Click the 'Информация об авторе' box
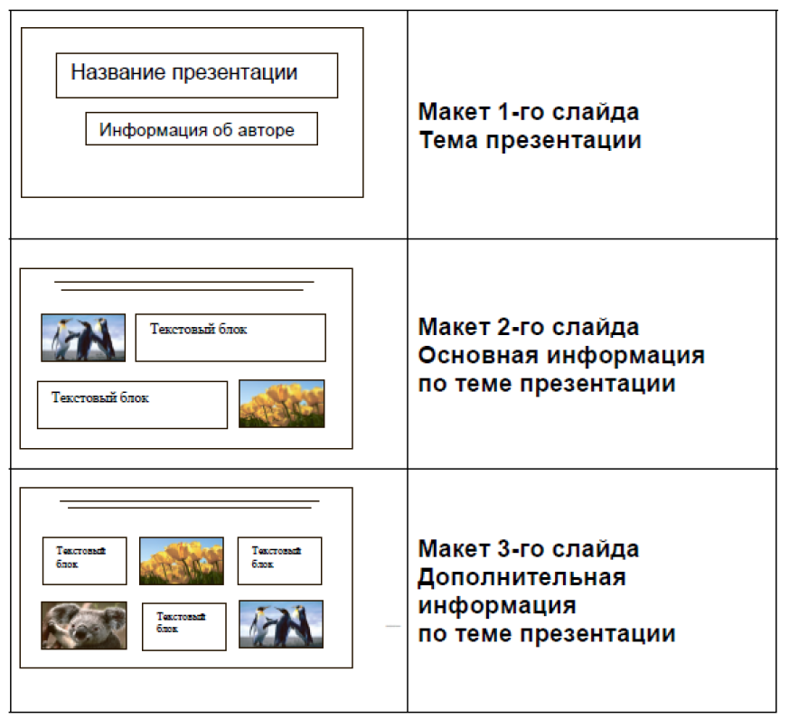The image size is (789, 728). [202, 128]
